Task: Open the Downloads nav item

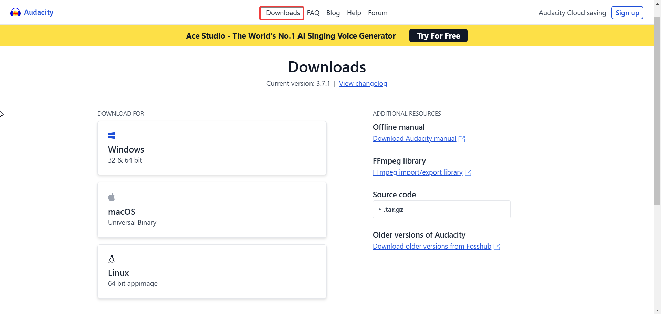Action: (x=283, y=13)
